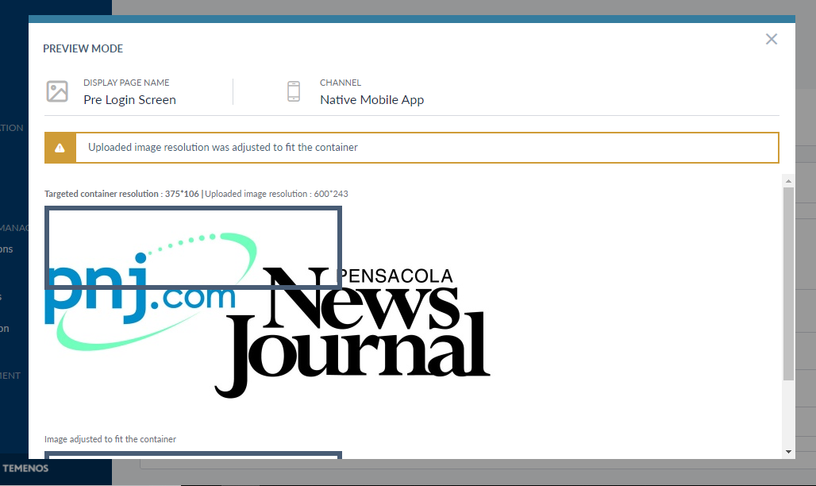Click the PREVIEW MODE heading
Image resolution: width=816 pixels, height=486 pixels.
pos(83,48)
